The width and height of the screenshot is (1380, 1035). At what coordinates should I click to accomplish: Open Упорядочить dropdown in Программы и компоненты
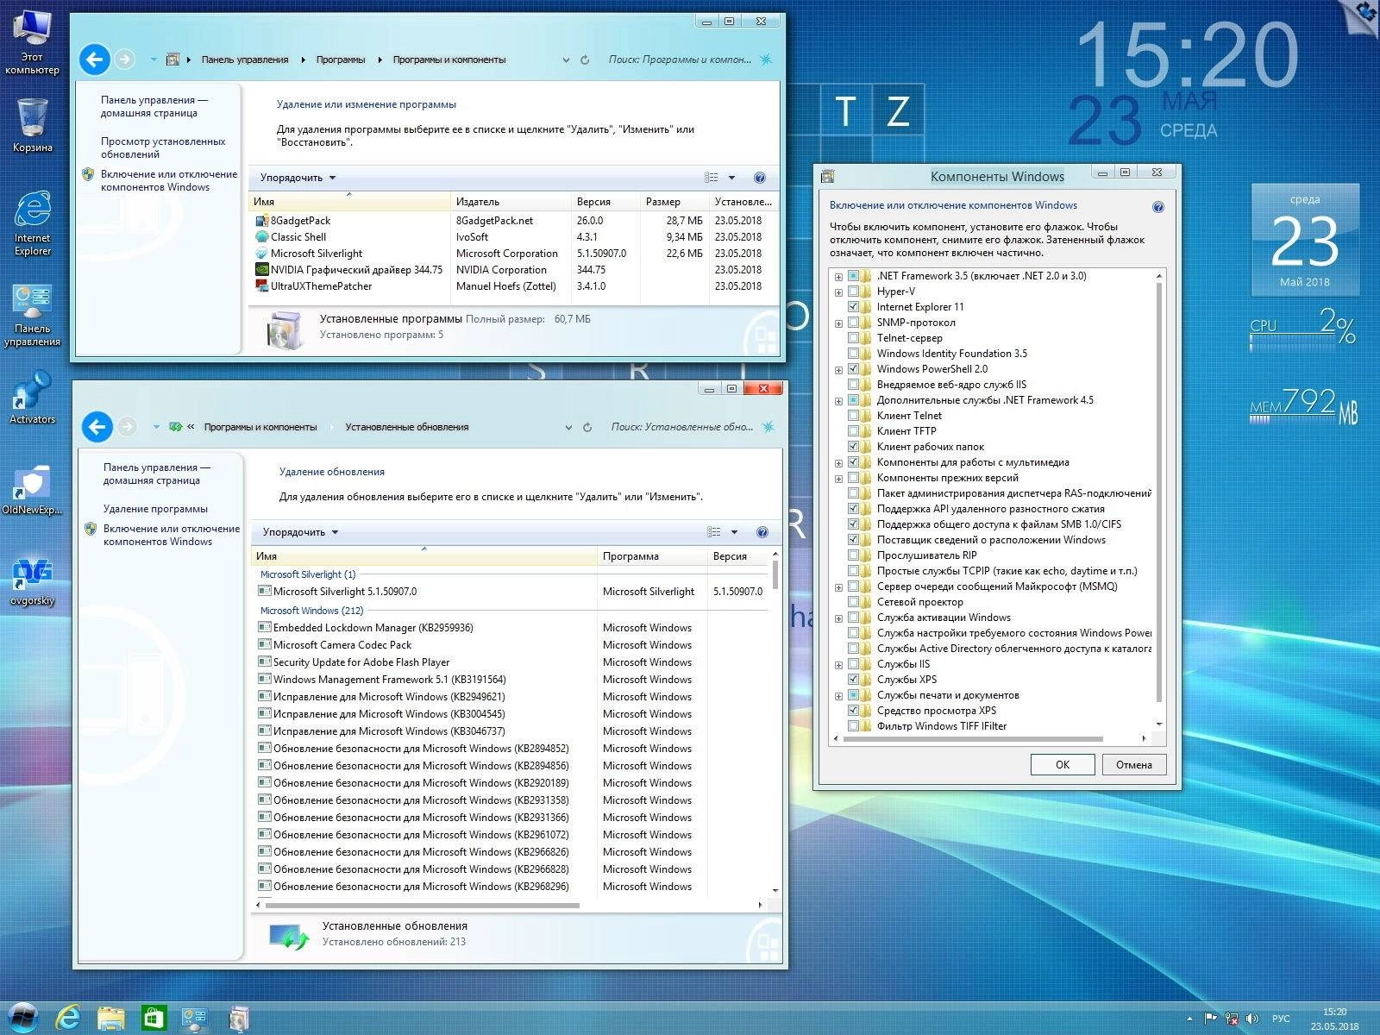click(298, 178)
